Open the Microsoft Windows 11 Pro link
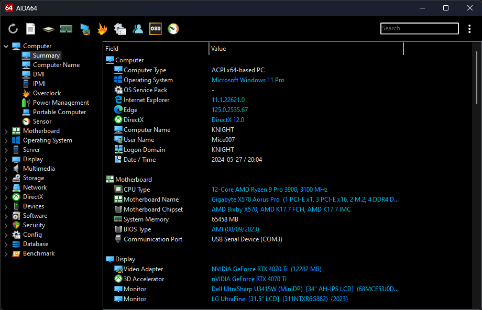 248,80
